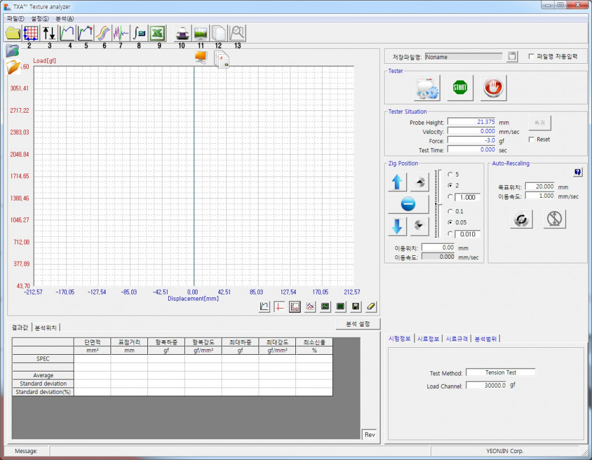The height and width of the screenshot is (460, 592).
Task: Open the tester settings gear icon
Action: [427, 87]
